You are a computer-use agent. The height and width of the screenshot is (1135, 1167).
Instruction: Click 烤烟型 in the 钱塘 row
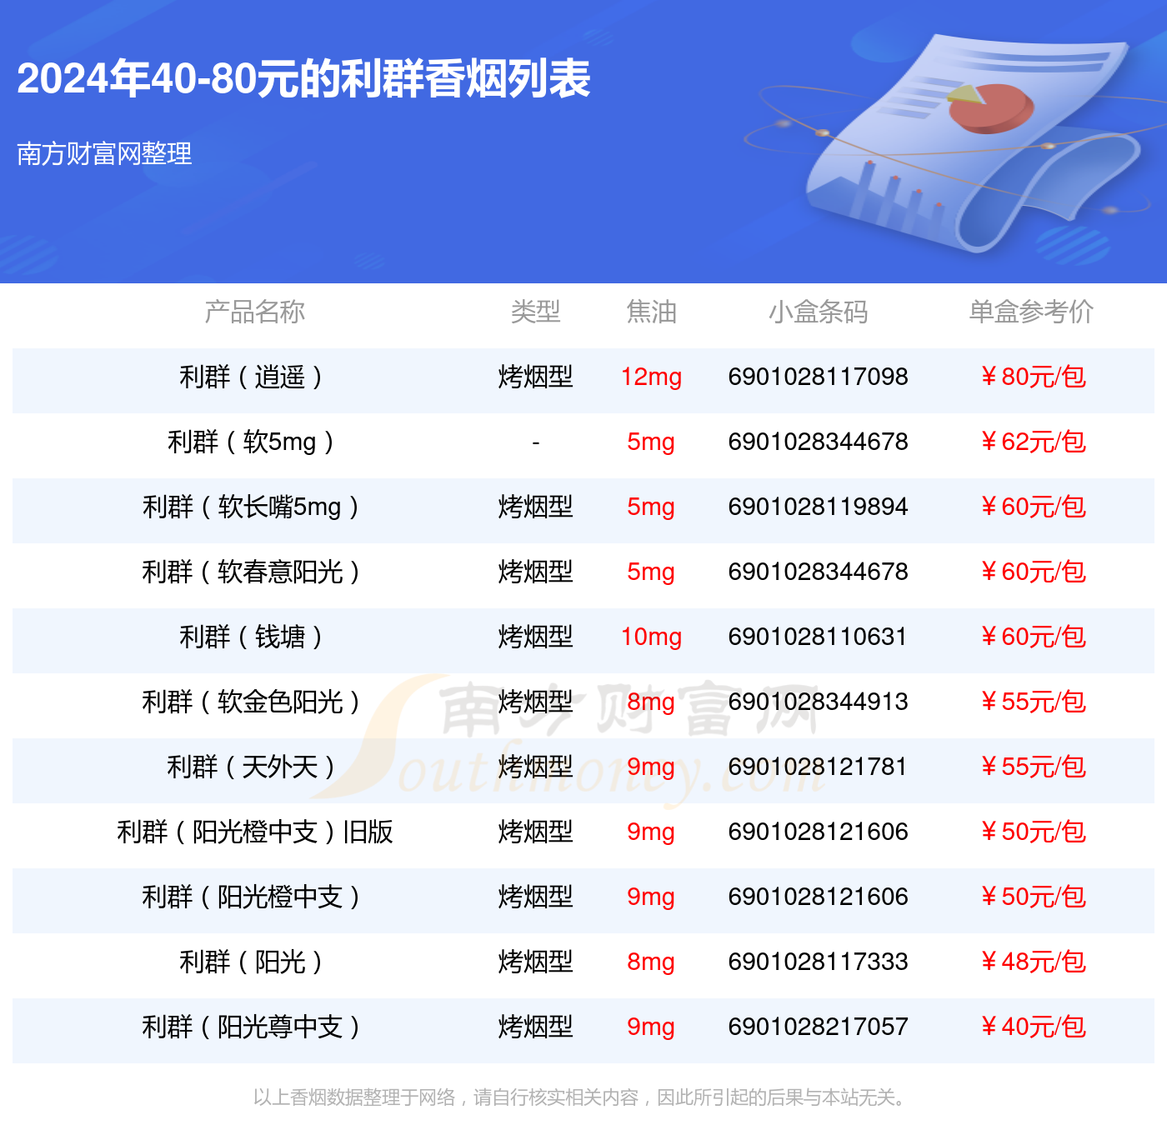coord(535,637)
